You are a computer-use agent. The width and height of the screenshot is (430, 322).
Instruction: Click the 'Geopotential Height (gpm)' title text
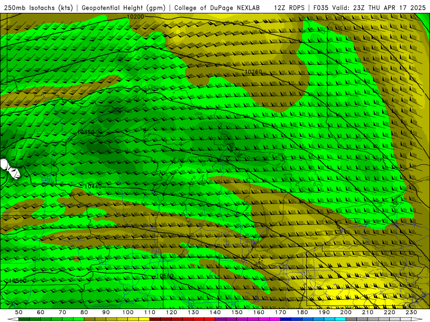pos(124,8)
